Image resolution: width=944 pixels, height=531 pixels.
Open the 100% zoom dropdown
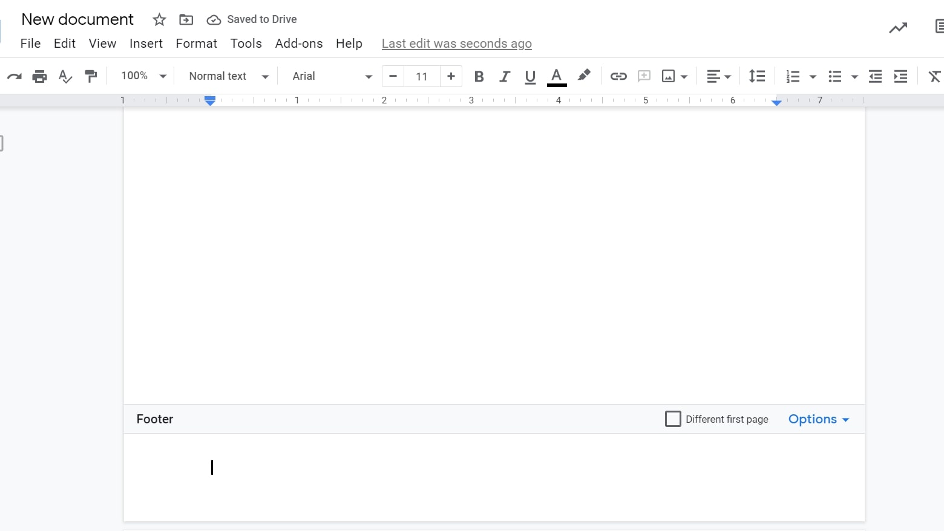coord(143,76)
